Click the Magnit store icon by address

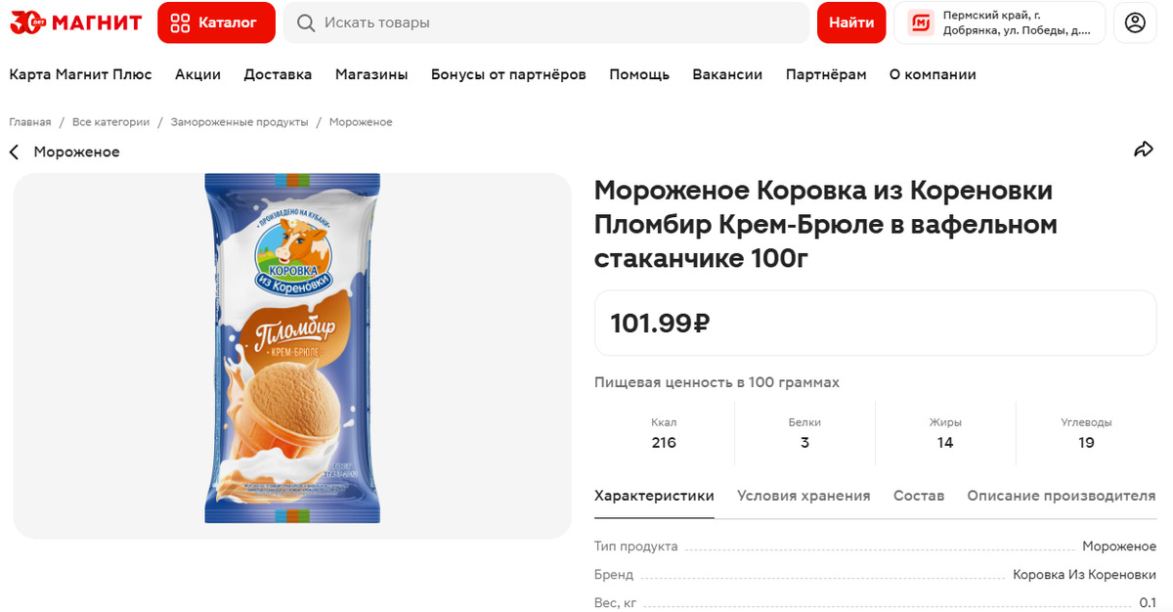tap(920, 22)
